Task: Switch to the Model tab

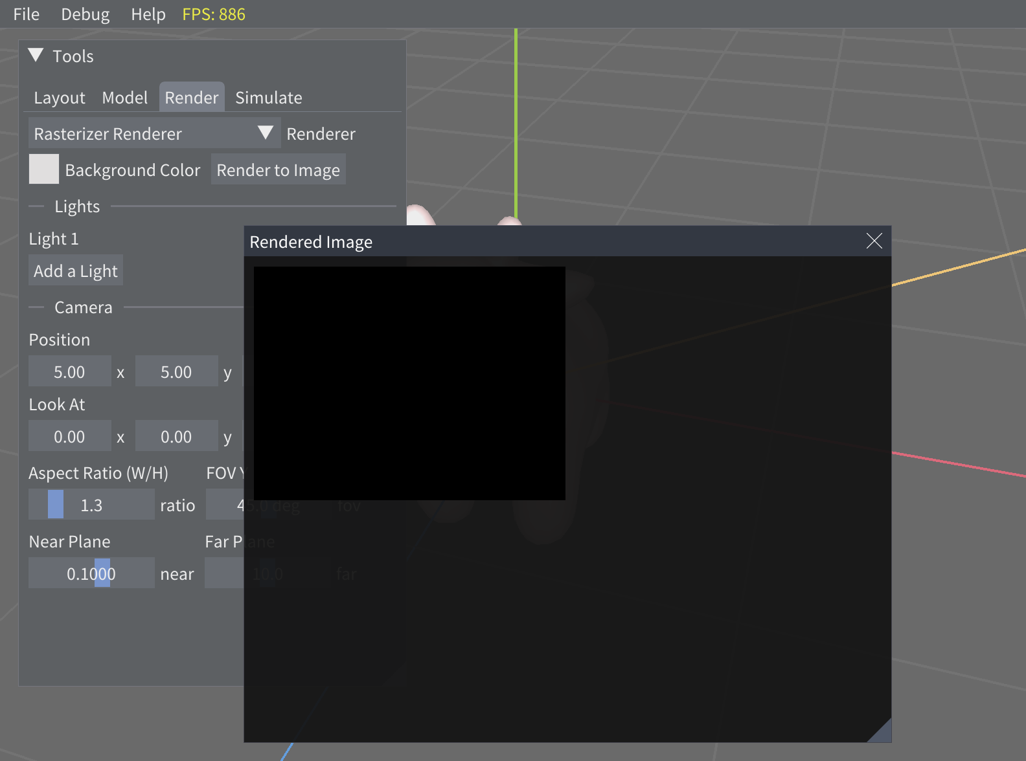Action: [x=124, y=98]
